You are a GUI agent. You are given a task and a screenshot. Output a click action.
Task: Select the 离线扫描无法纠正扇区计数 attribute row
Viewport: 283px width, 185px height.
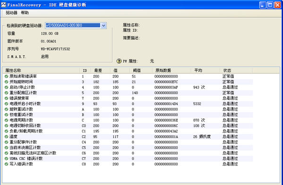(128, 153)
